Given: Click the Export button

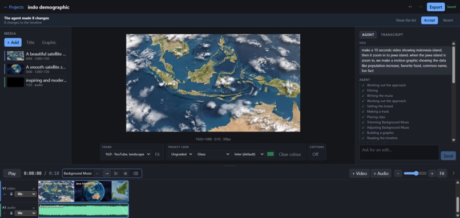Looking at the screenshot, I should click(x=435, y=7).
